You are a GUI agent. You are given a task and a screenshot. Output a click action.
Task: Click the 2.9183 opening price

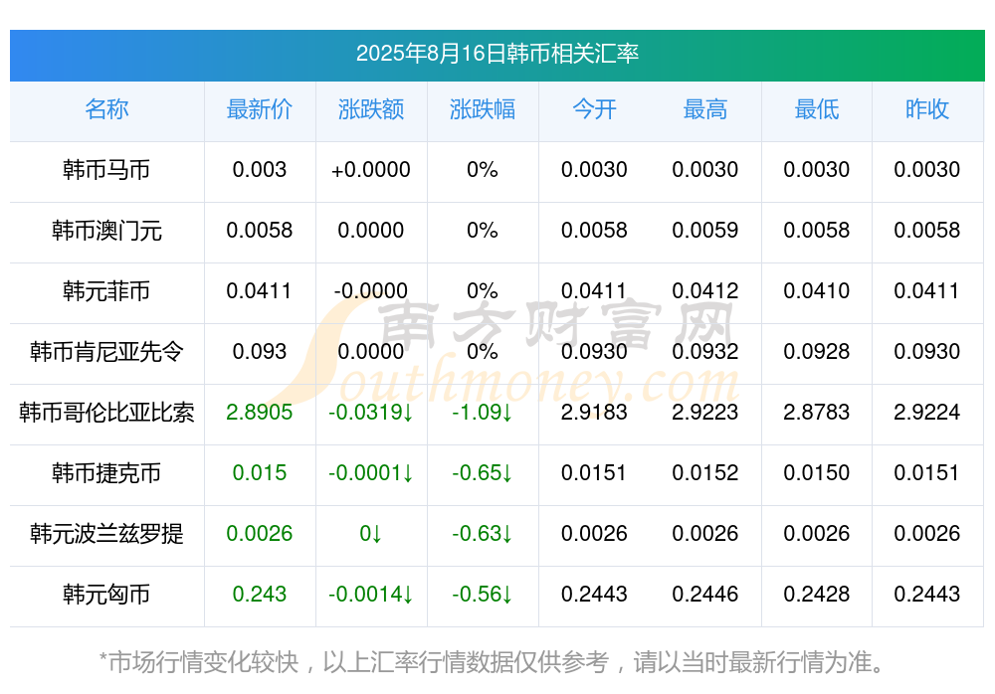(x=594, y=413)
